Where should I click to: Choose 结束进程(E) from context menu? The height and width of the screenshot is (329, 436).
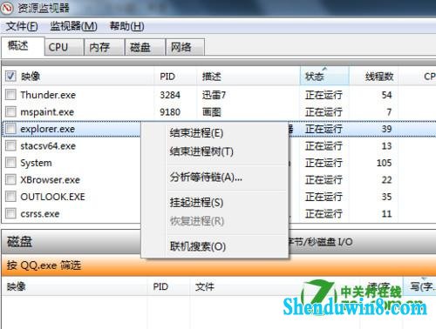coord(215,133)
